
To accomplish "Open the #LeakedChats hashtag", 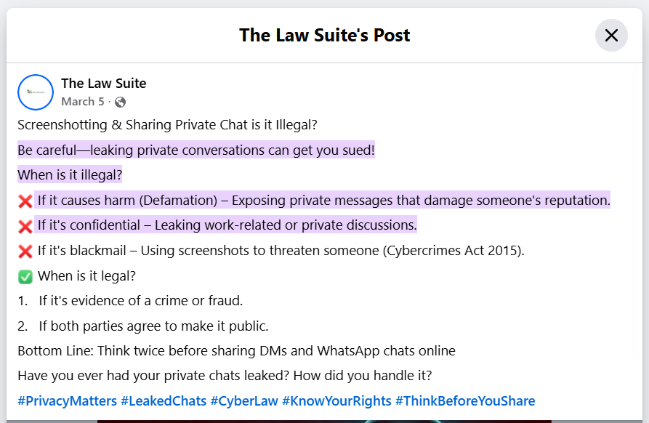I will (x=164, y=400).
